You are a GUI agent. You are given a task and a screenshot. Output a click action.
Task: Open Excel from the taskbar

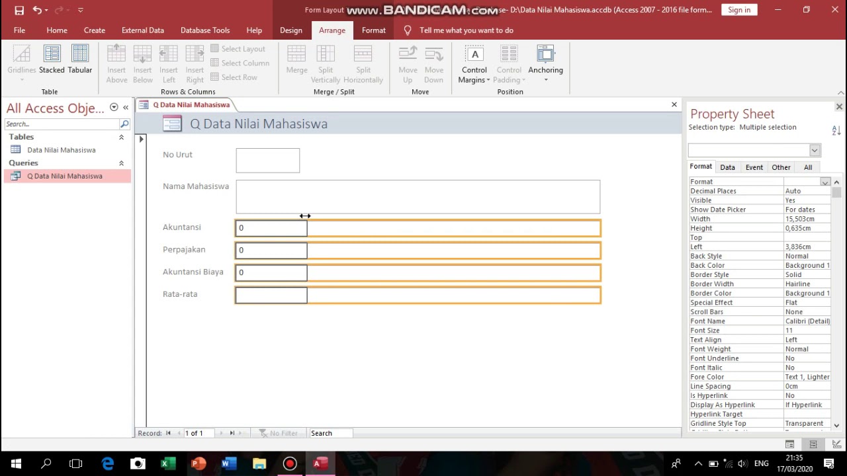pyautogui.click(x=168, y=463)
